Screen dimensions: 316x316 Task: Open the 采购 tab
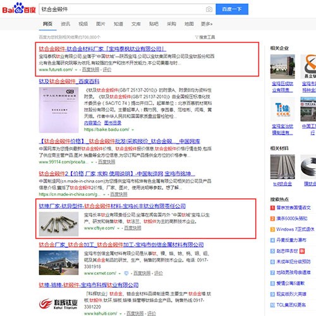coord(171,24)
